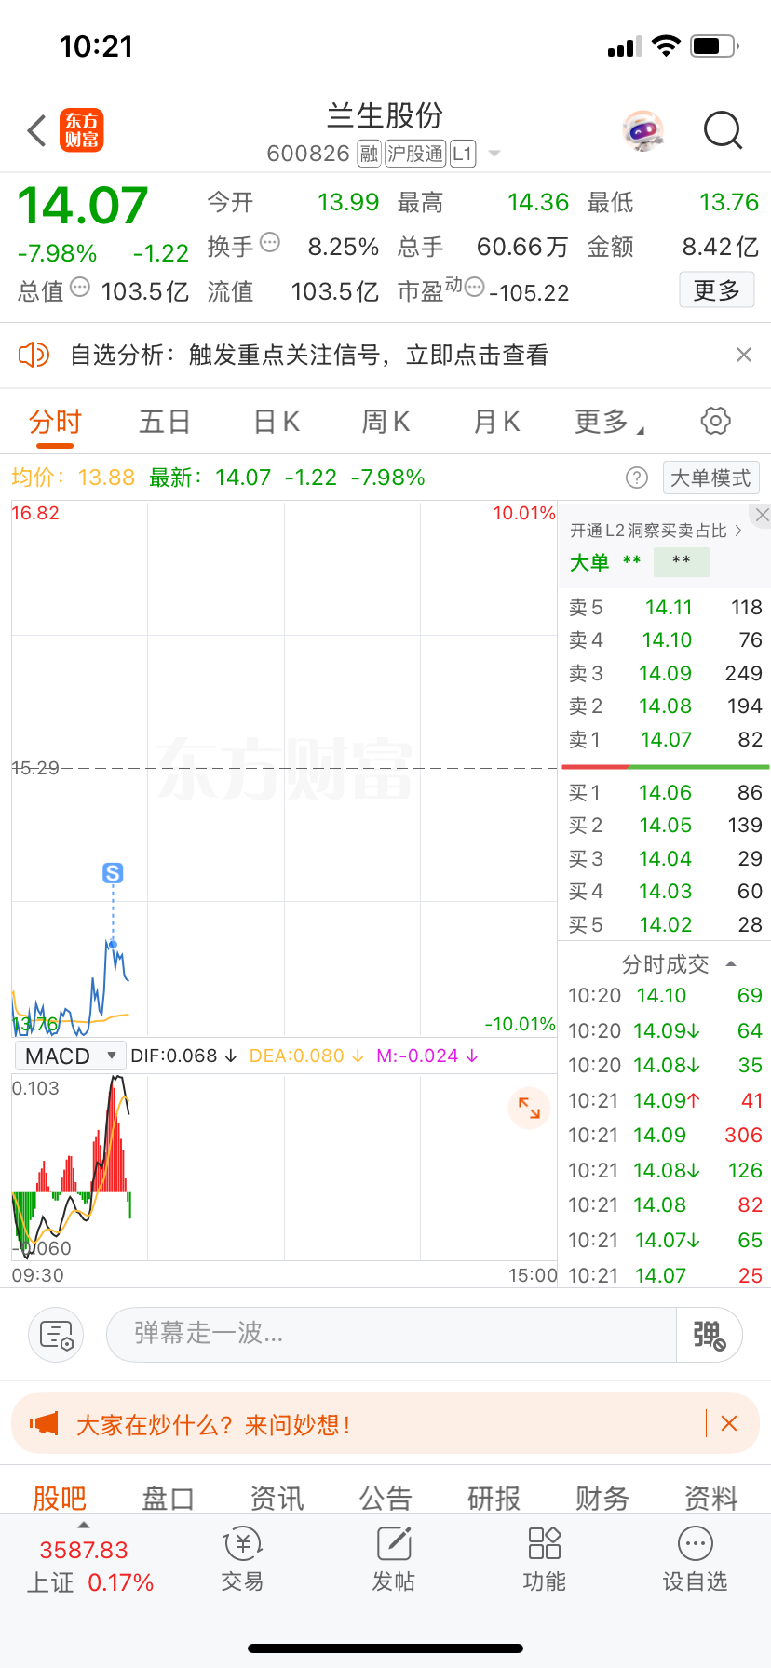771x1668 pixels.
Task: Switch to the 日K tab
Action: coord(277,422)
